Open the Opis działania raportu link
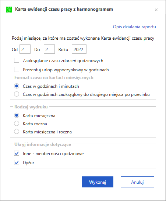Screen dimensions: 166x201 (134, 27)
